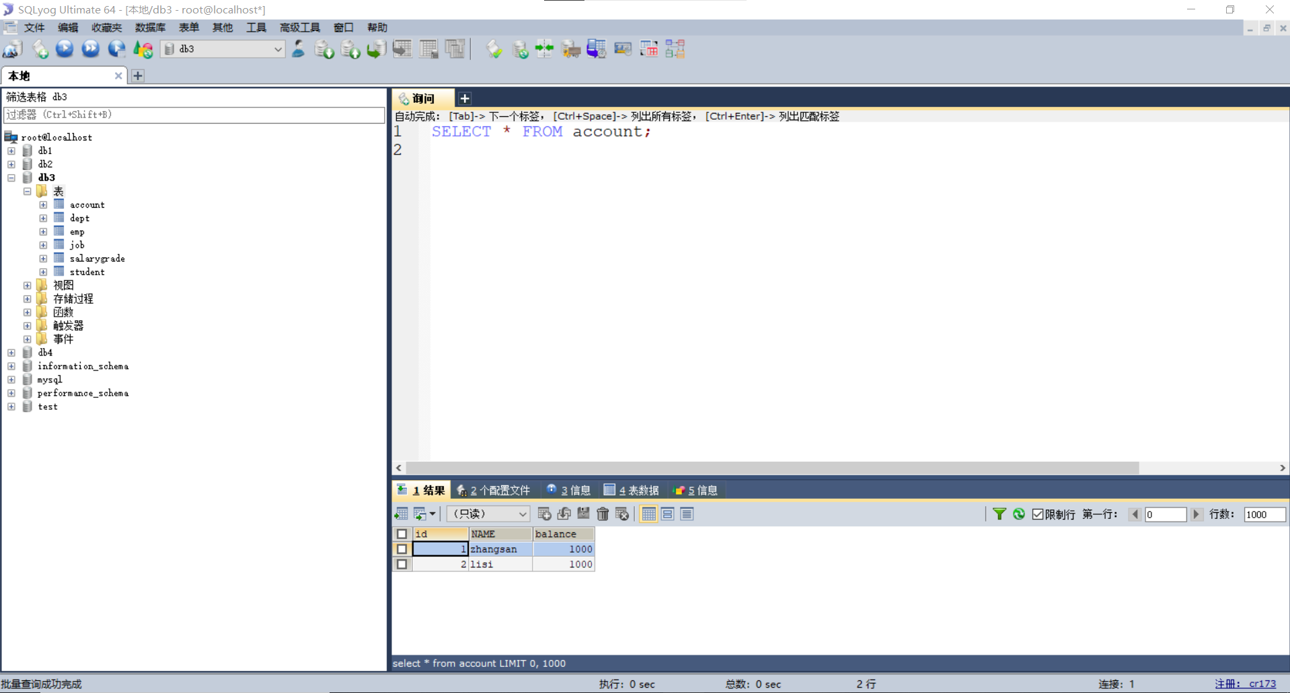Click the save changes floppy icon
This screenshot has width=1290, height=693.
[583, 514]
